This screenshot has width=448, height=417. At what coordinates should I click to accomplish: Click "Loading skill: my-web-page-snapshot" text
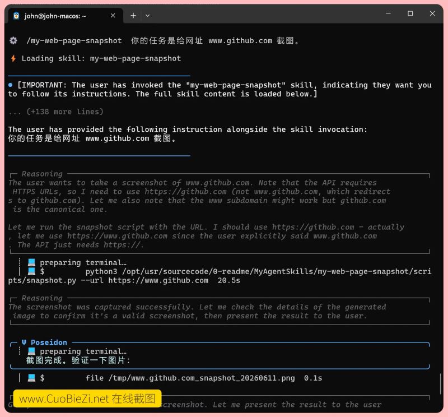coord(101,58)
